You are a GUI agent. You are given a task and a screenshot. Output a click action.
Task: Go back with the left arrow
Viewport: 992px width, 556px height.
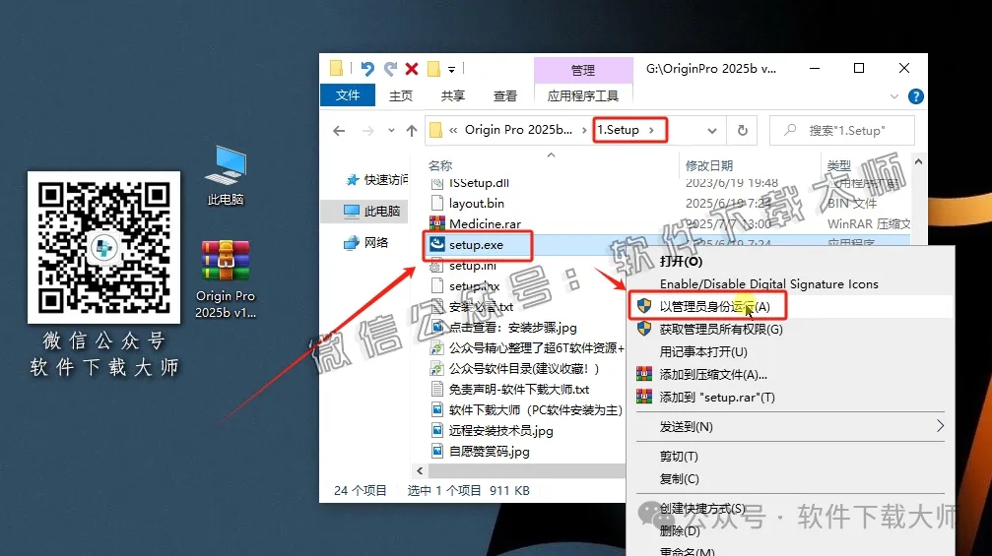[339, 130]
